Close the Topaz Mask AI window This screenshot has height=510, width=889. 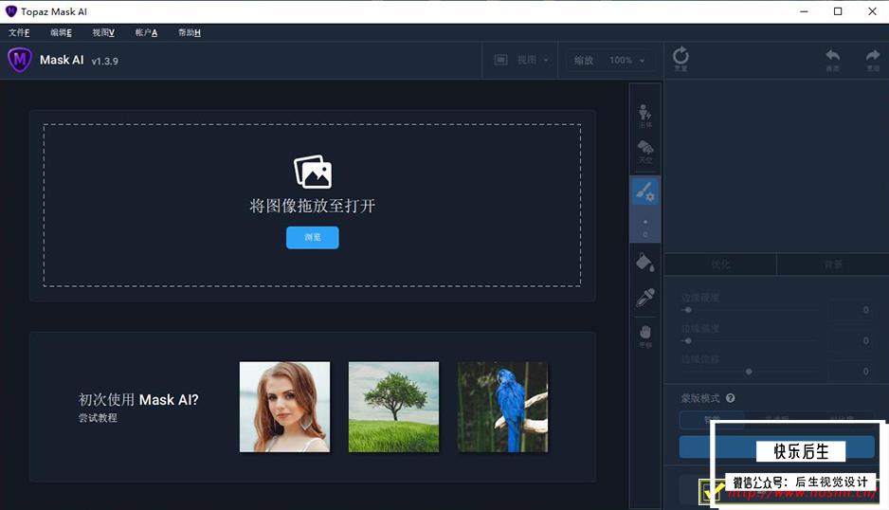872,11
